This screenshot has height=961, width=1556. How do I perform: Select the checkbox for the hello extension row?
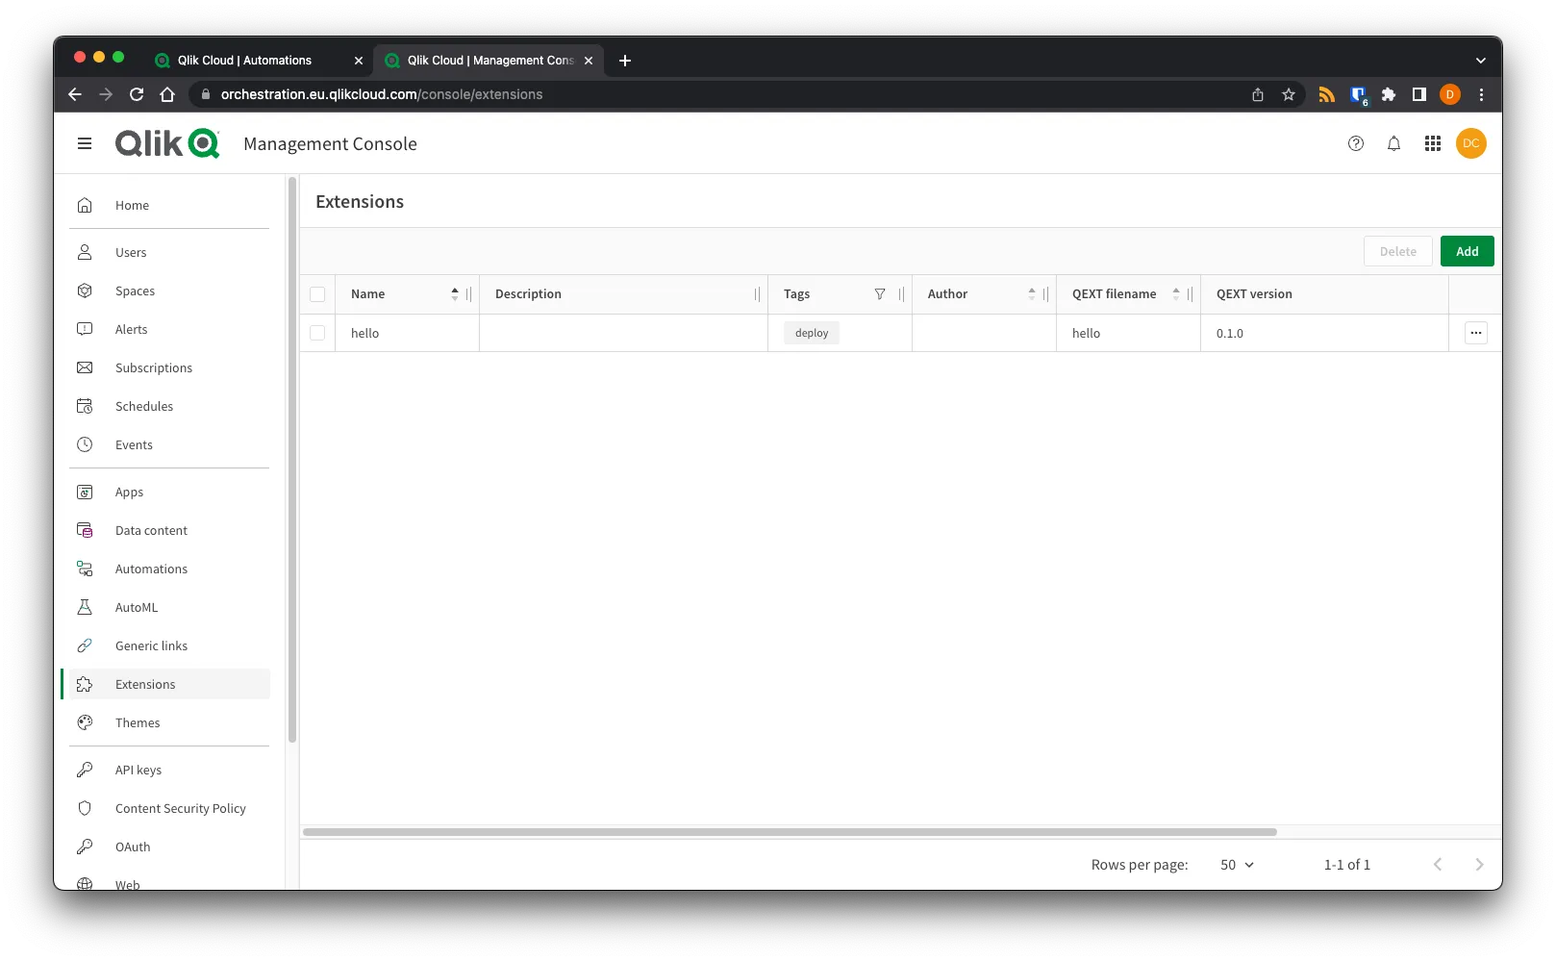317,333
